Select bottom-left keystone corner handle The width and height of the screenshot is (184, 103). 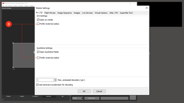pyautogui.click(x=13, y=67)
